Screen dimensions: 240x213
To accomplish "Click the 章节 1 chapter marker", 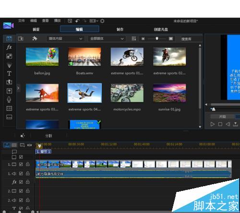I will (43, 152).
